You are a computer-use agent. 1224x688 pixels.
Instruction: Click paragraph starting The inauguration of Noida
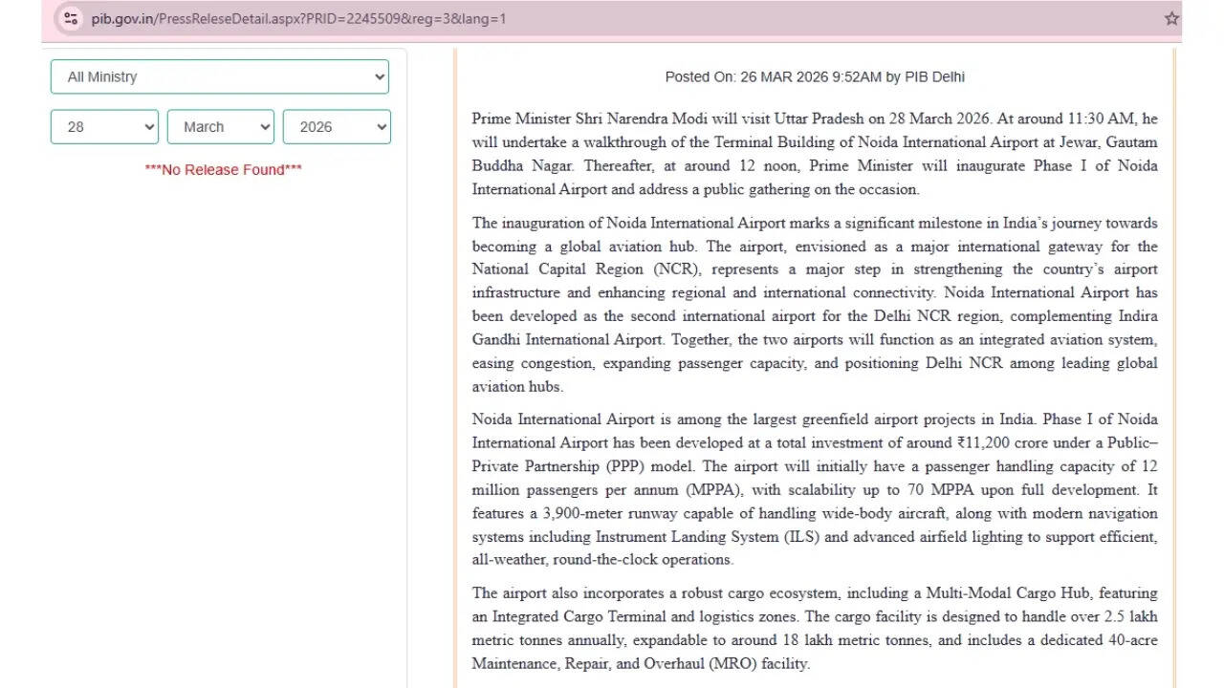[x=814, y=304]
